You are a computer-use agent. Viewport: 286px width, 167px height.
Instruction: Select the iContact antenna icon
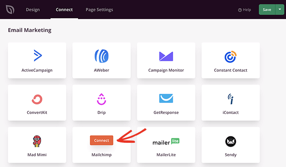tap(231, 99)
